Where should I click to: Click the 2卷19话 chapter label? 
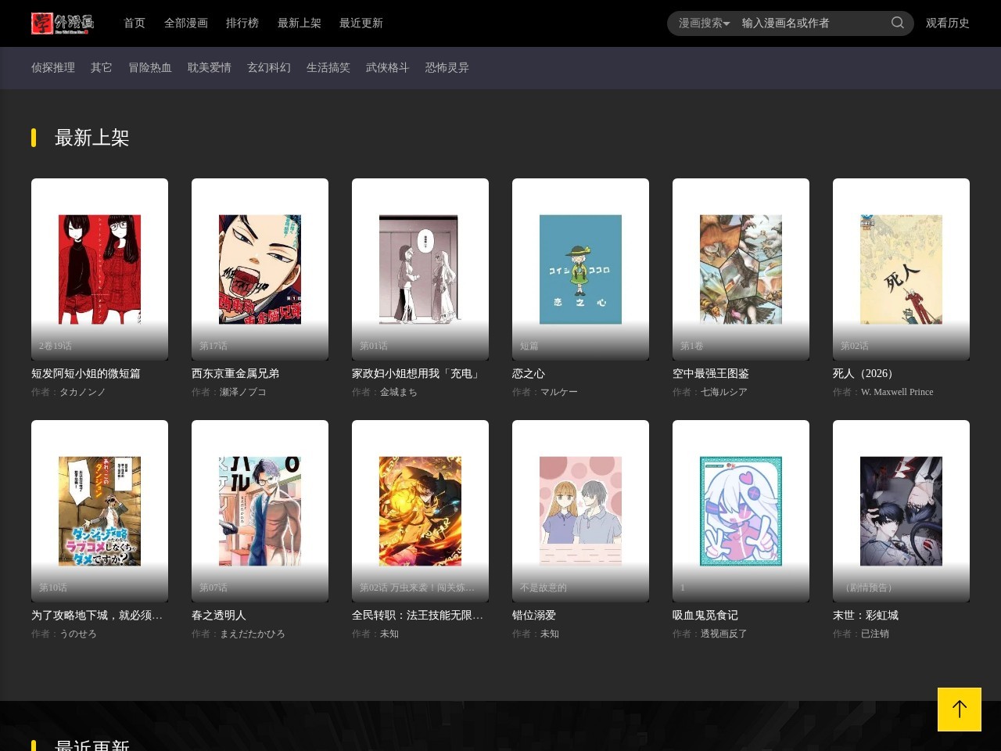(x=56, y=346)
